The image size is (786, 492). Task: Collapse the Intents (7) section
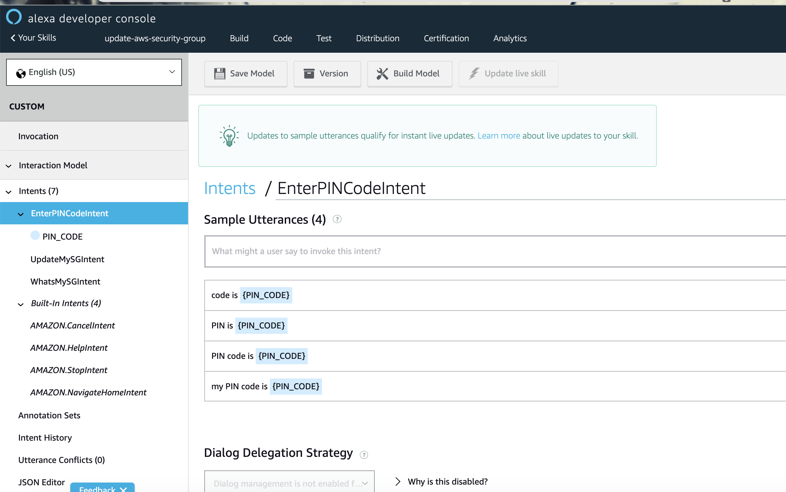point(8,192)
